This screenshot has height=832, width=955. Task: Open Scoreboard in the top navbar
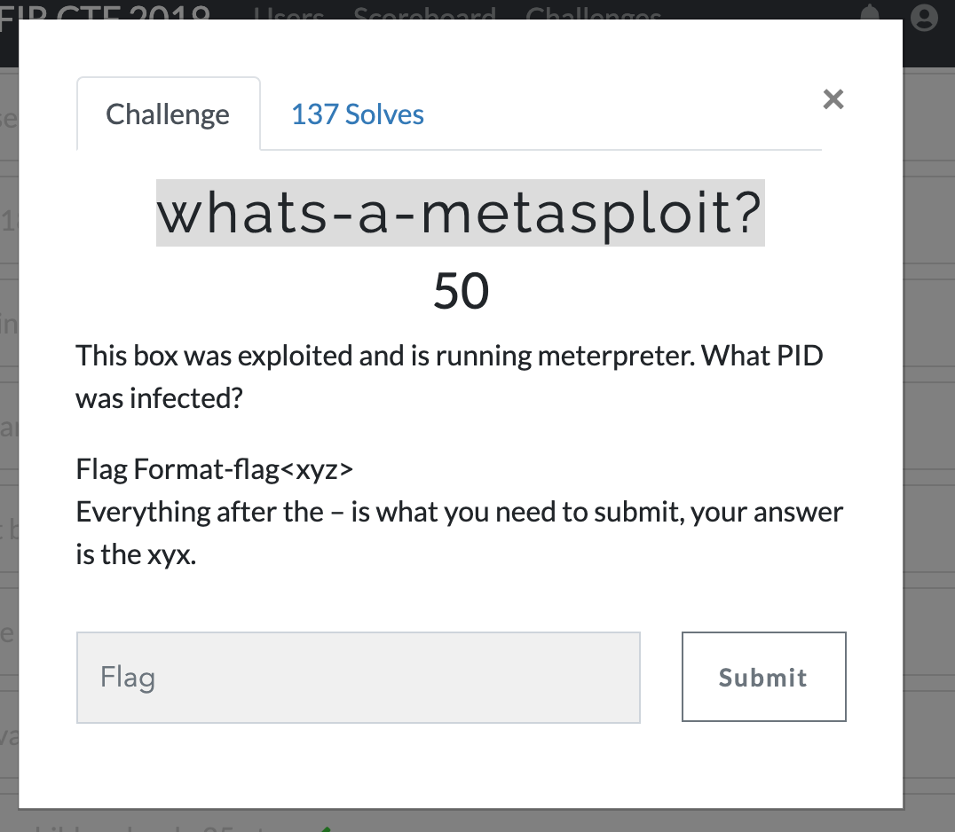(424, 13)
